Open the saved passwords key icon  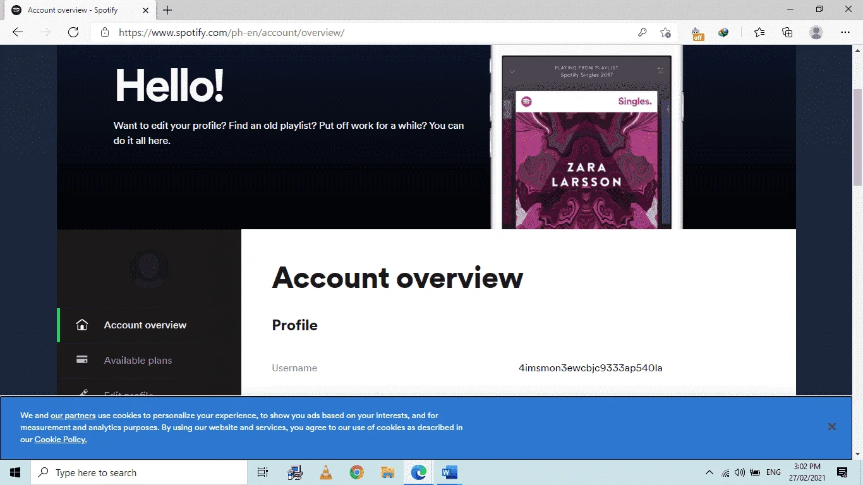[x=643, y=32]
